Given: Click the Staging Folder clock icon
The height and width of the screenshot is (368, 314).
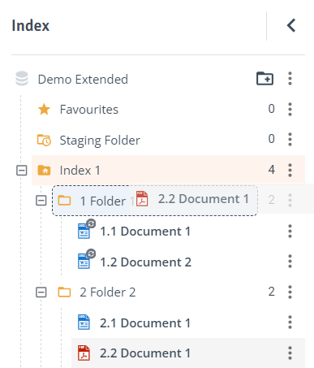Looking at the screenshot, I should point(44,140).
